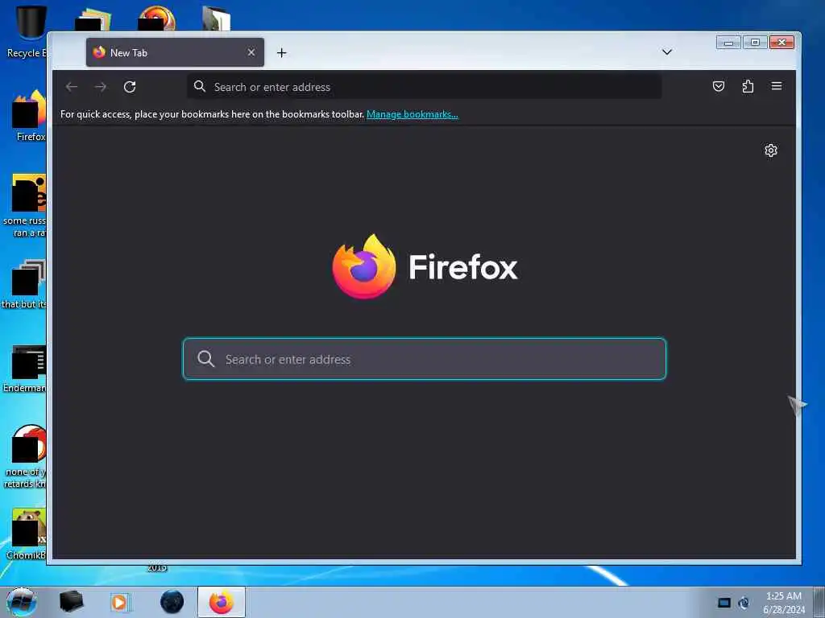The width and height of the screenshot is (825, 618).
Task: Select the "that but its" desktop icon
Action: pos(25,284)
